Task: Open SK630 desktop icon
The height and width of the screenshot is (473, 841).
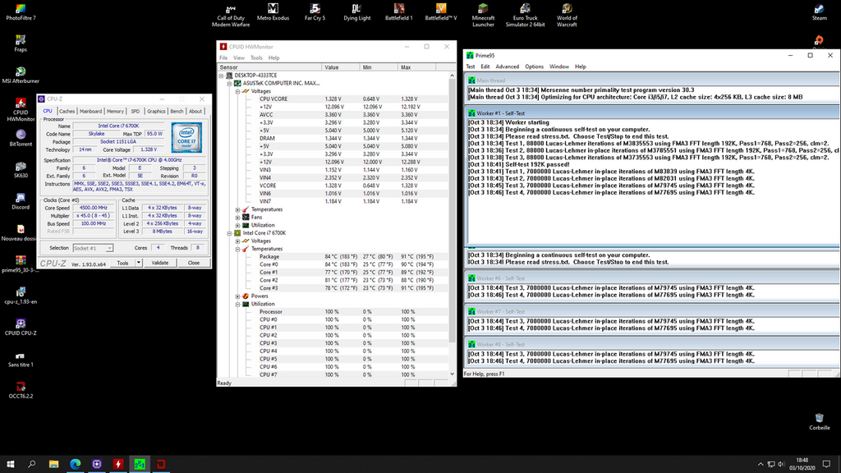Action: coord(21,170)
